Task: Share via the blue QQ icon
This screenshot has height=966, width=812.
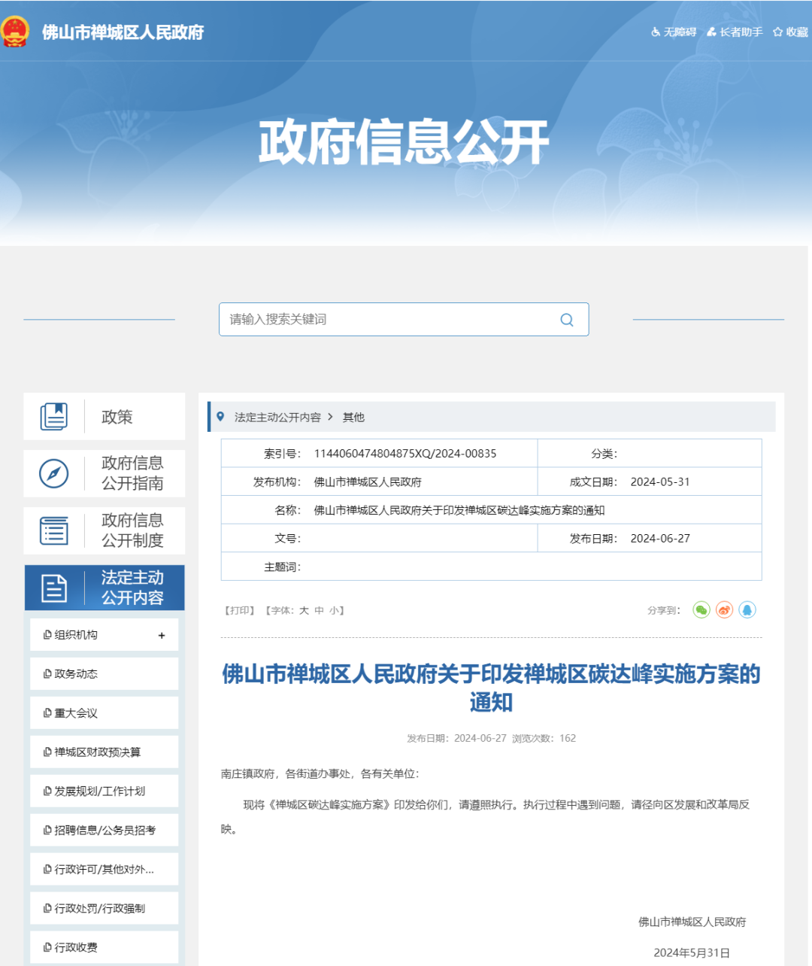Action: point(747,610)
